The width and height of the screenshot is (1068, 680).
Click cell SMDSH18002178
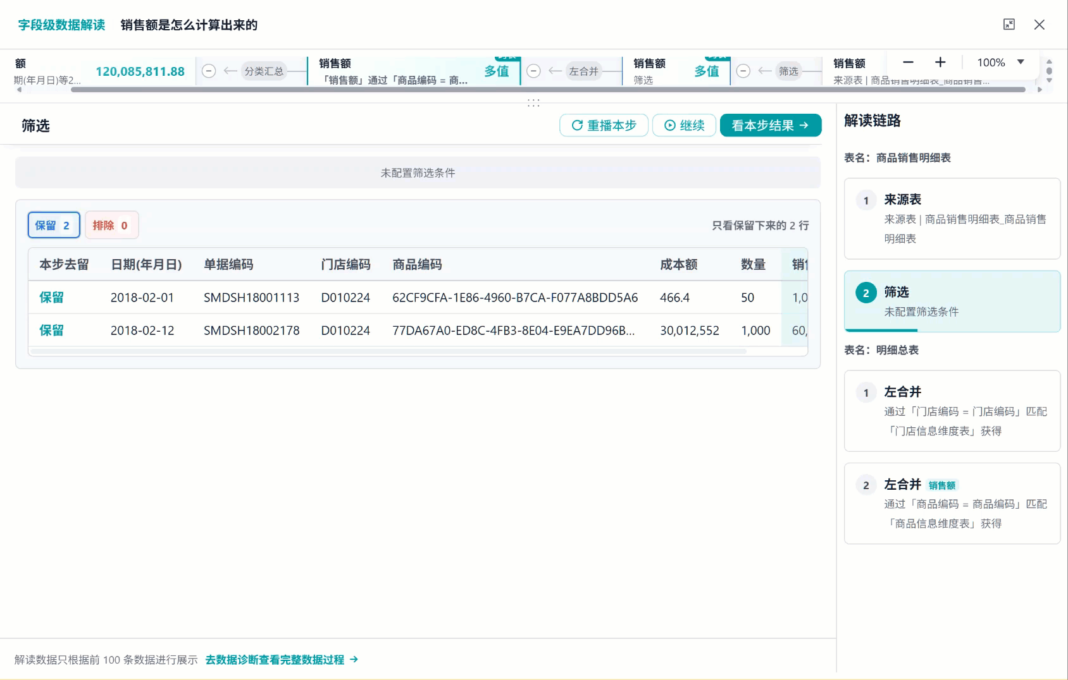point(251,331)
